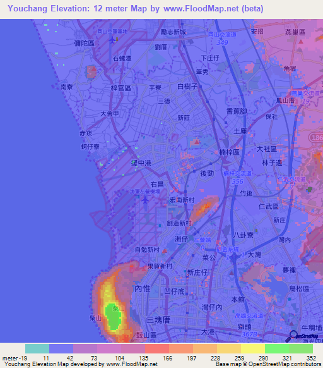Click the 洲仔 place label
The height and width of the screenshot is (368, 323).
pyautogui.click(x=181, y=239)
